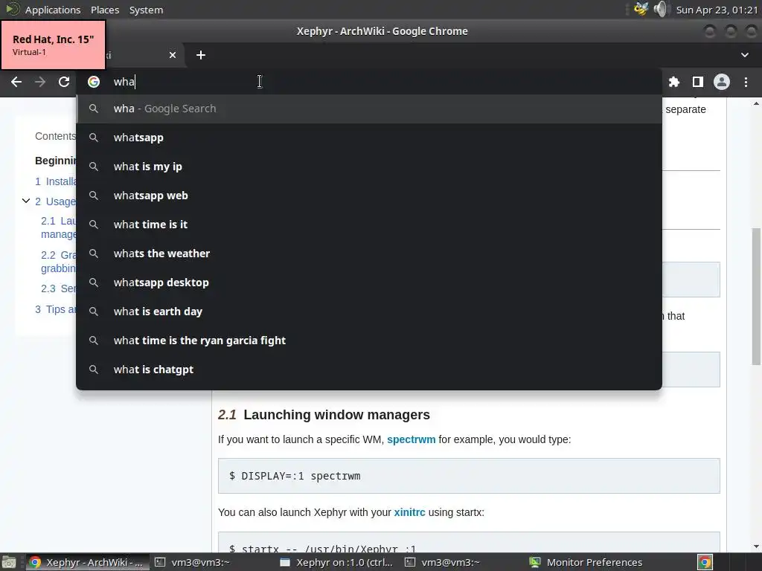
Task: Open a new tab with plus button
Action: 201,55
